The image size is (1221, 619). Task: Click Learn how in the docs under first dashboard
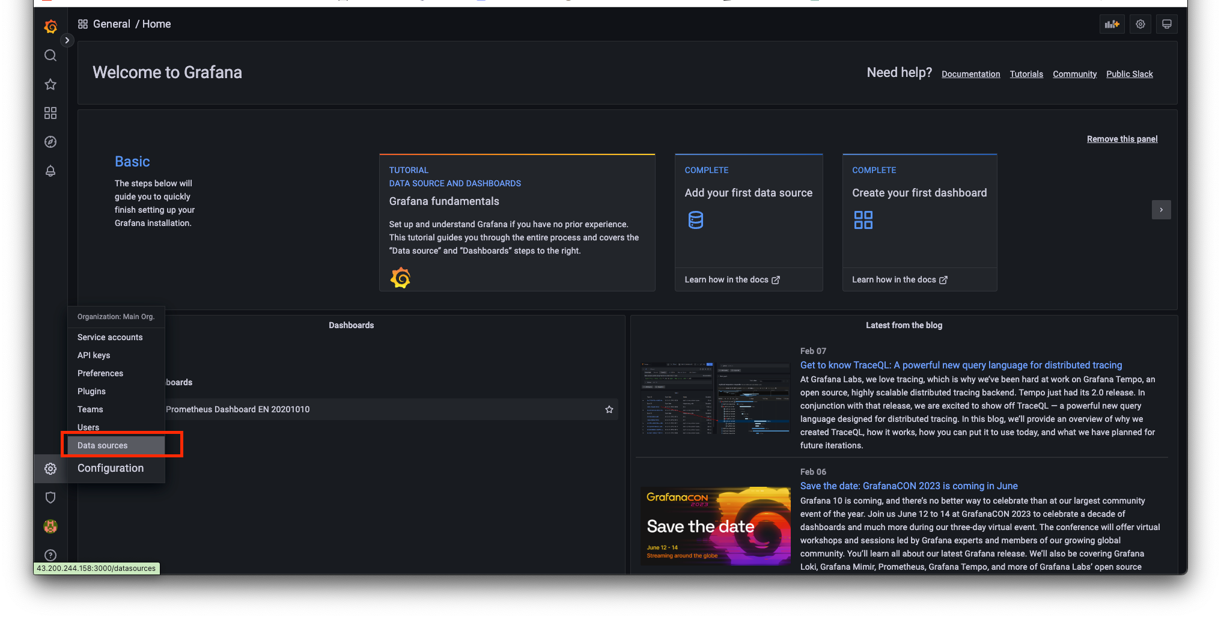[x=900, y=279]
